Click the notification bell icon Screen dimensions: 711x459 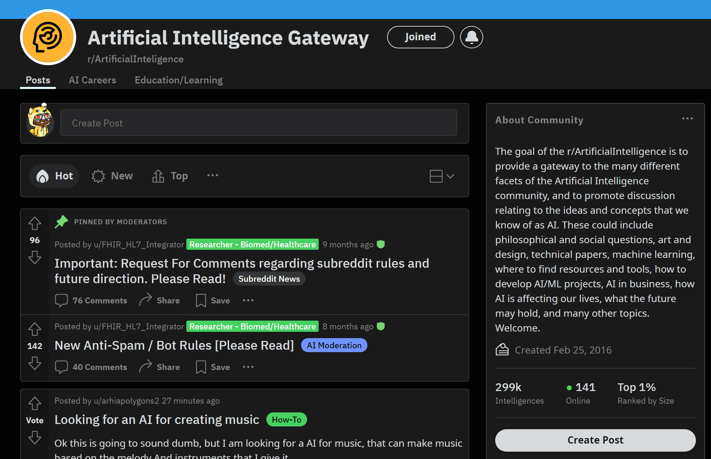pyautogui.click(x=471, y=37)
